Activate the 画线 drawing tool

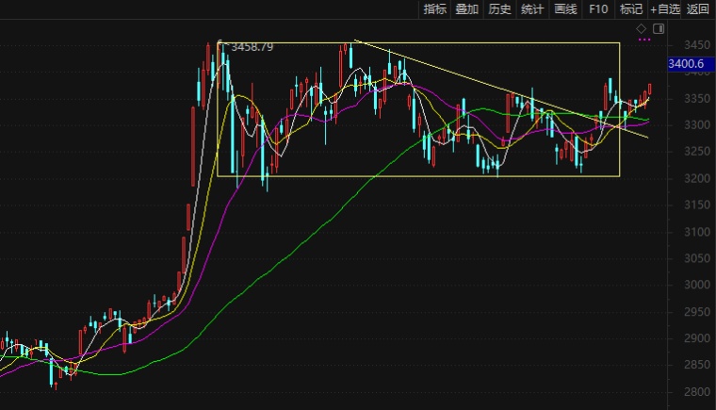pos(565,9)
